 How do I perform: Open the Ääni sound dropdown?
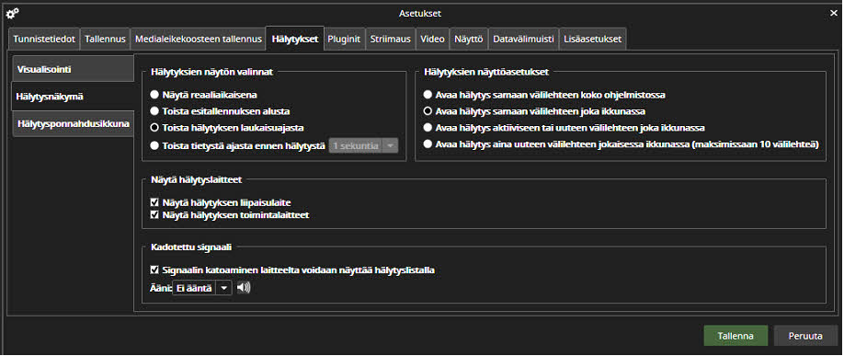[x=202, y=288]
